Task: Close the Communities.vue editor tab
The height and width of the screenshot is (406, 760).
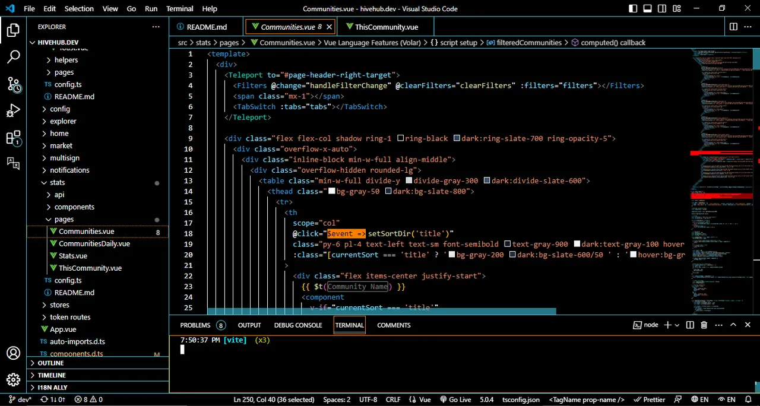Action: (329, 27)
